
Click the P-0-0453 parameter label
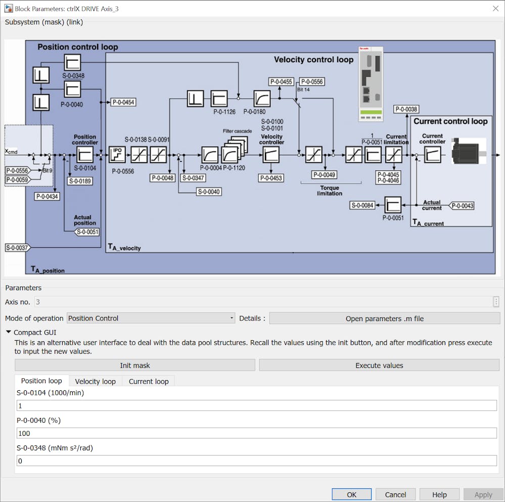pos(271,178)
